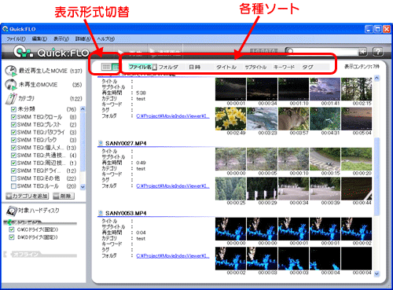Viewport: 393px width, 290px height.
Task: Sort list by 日時 column
Action: point(195,67)
